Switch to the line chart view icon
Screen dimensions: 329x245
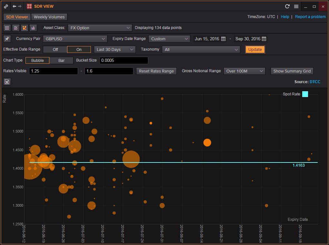pos(16,28)
